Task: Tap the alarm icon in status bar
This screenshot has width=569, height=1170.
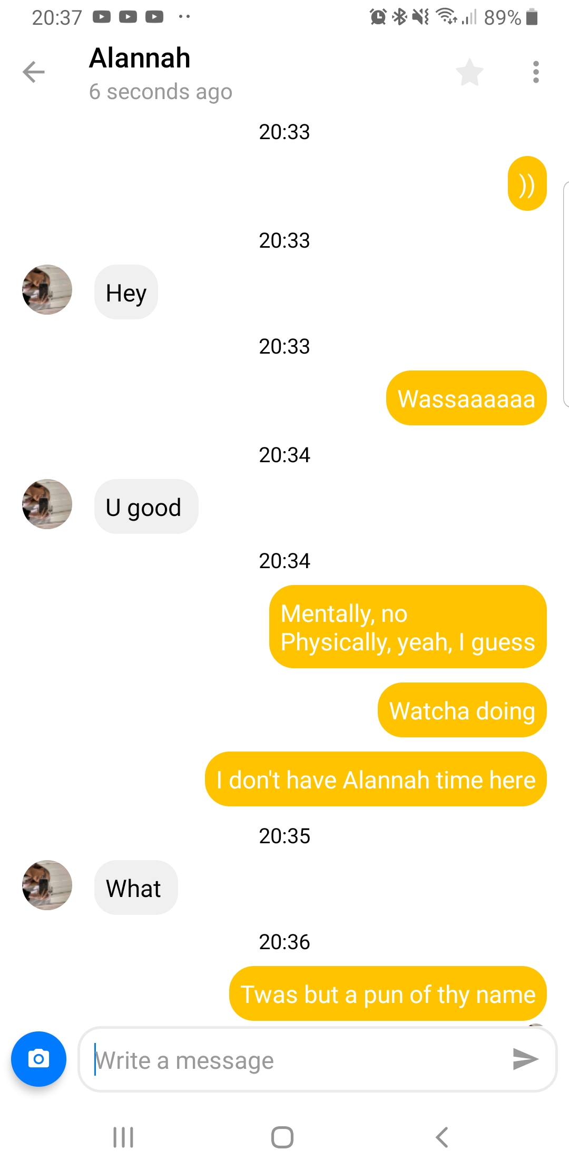Action: (378, 17)
